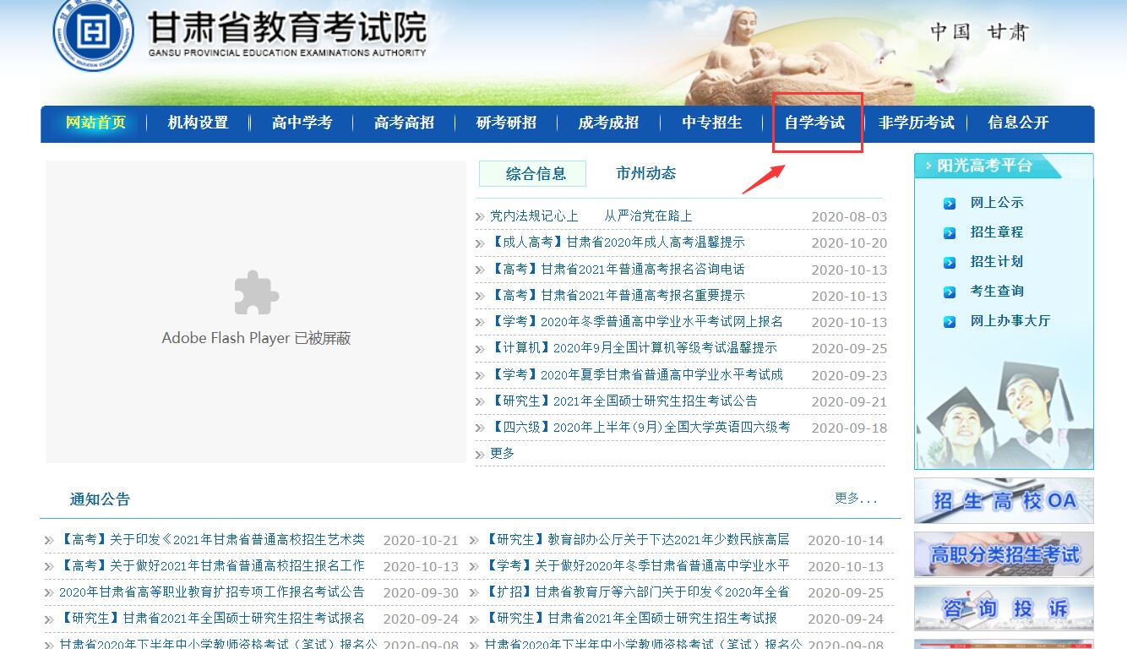
Task: Click the Gansu Education Examinations Authority logo
Action: tap(93, 34)
